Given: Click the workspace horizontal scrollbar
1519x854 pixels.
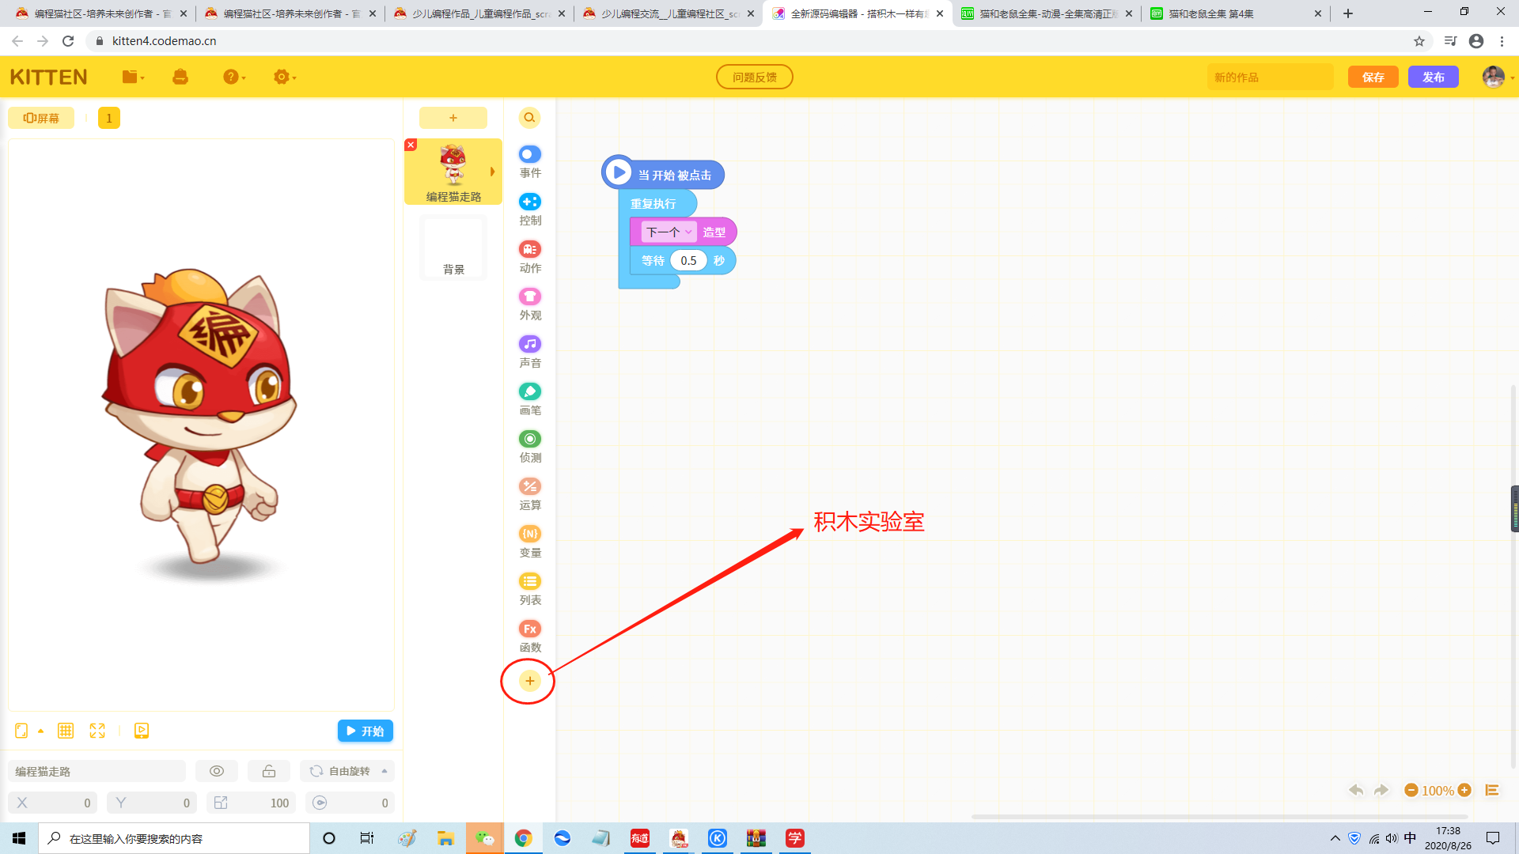Looking at the screenshot, I should (x=1219, y=816).
